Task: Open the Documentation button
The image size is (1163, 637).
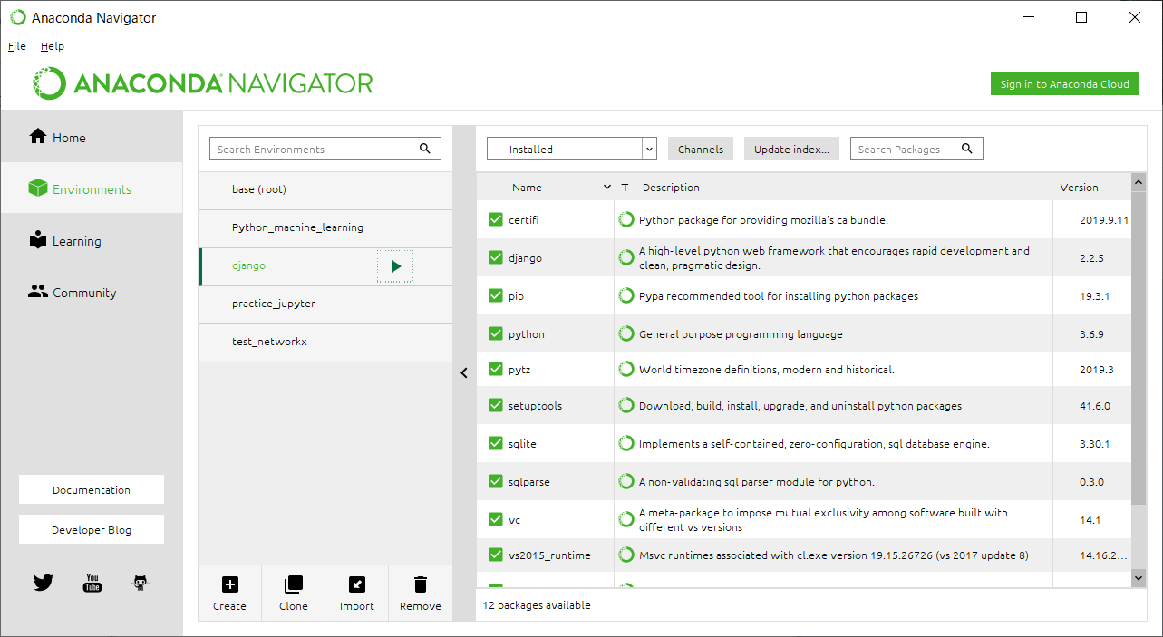Action: (x=92, y=489)
